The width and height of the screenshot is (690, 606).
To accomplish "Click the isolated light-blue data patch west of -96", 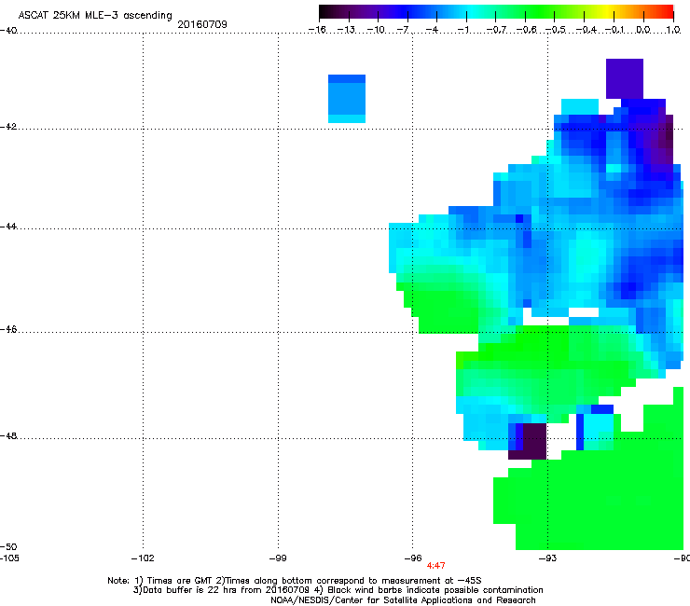I will tap(347, 99).
